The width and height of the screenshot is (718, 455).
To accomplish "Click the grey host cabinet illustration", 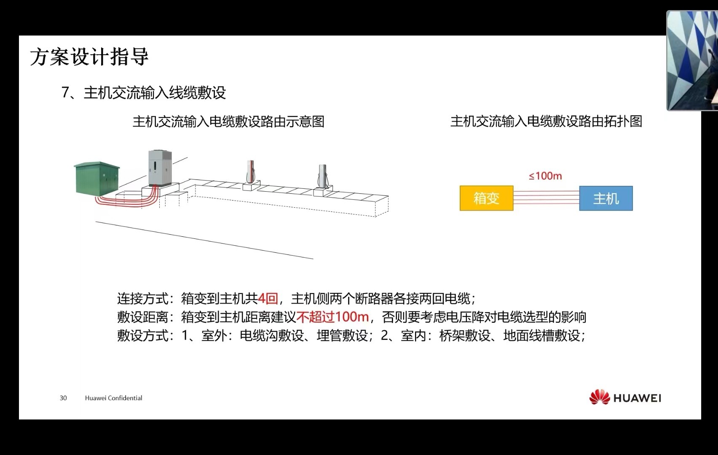I will 160,168.
